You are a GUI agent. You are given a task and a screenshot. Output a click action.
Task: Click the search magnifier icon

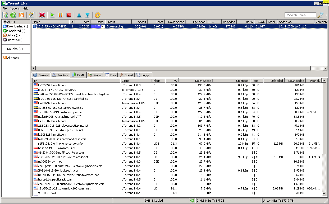click(x=320, y=15)
